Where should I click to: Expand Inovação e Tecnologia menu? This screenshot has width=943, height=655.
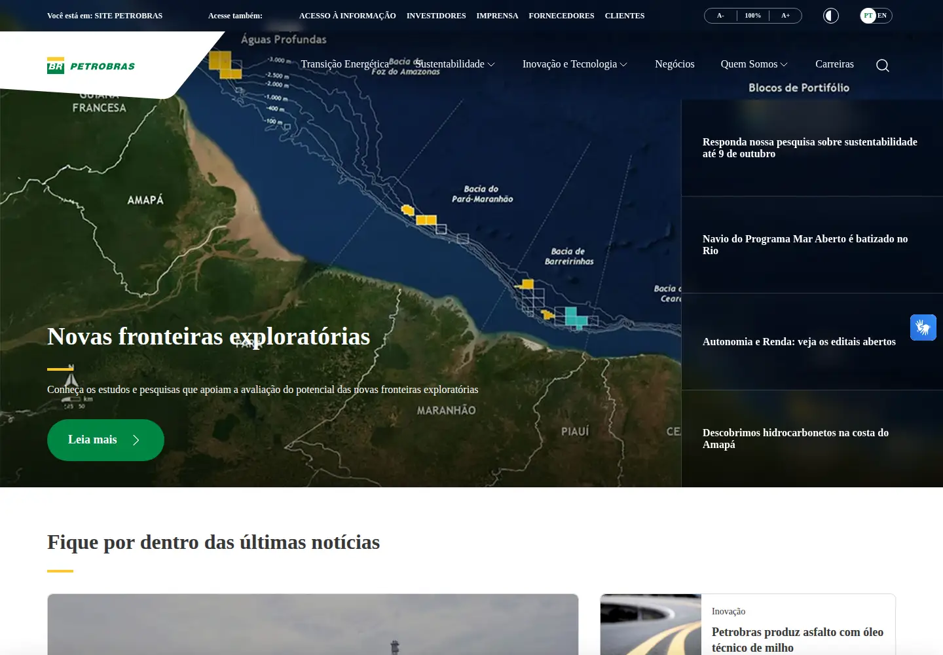[x=575, y=64]
